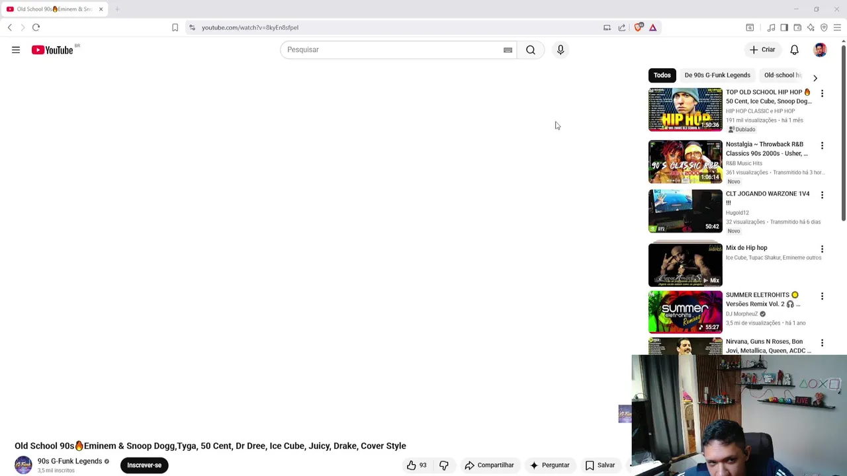
Task: Open options for Nirvana, Guns N Roses video
Action: [822, 343]
